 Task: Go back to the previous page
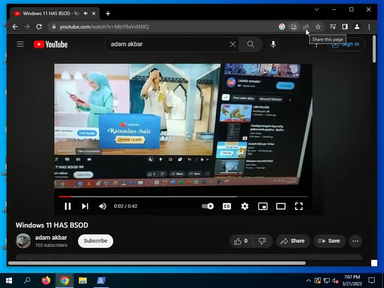(x=15, y=27)
